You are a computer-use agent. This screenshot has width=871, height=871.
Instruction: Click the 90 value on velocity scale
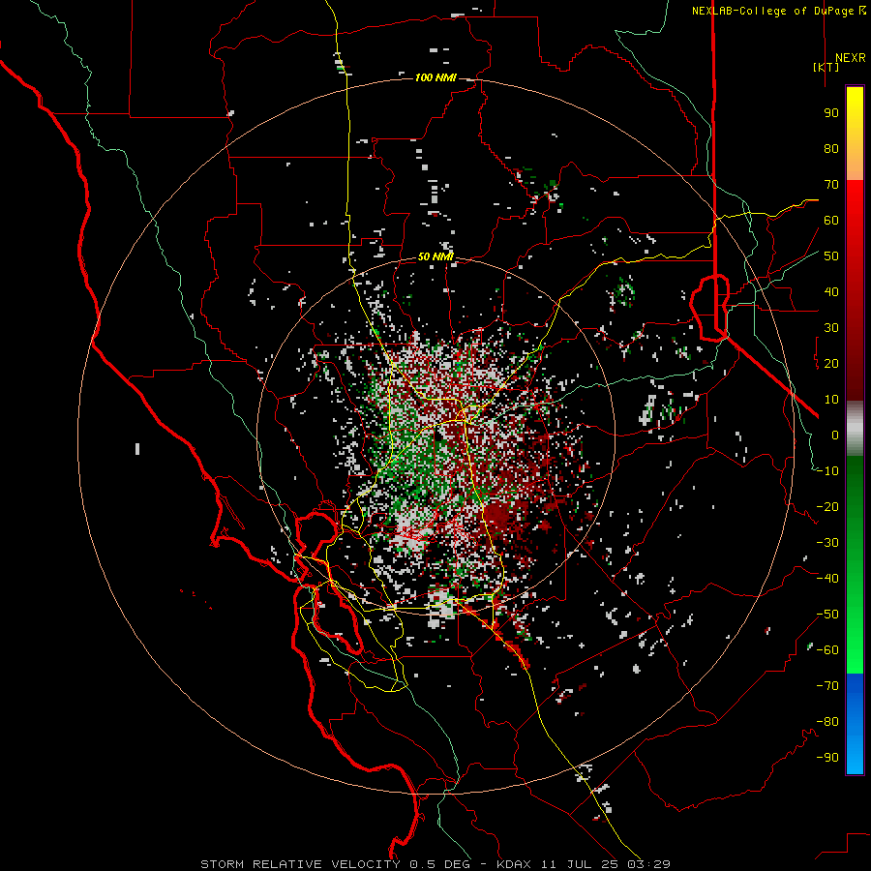pyautogui.click(x=831, y=113)
